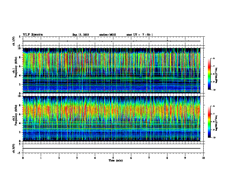
Task: Click time axis tick label "9"
Action: pos(185,158)
